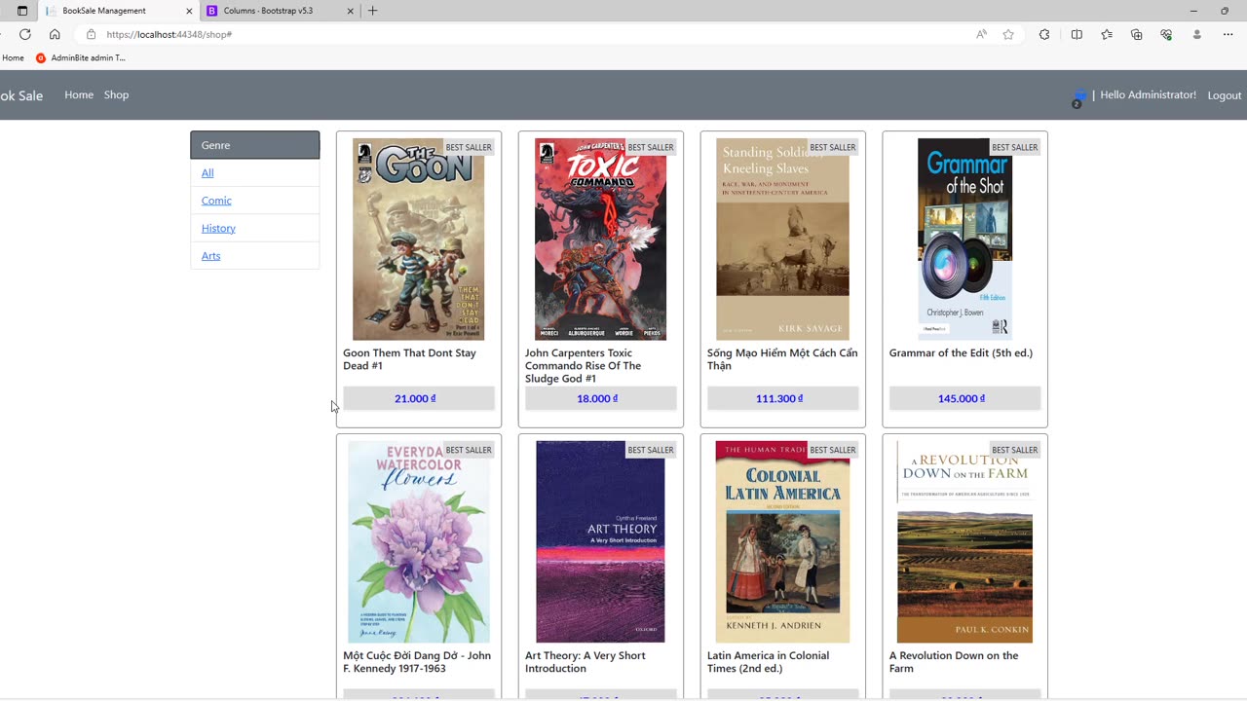Select the BookSale Management tab
The image size is (1247, 701).
click(119, 11)
